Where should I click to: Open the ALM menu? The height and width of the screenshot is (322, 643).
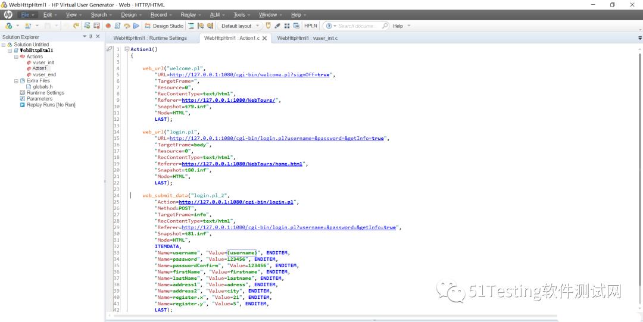(214, 15)
